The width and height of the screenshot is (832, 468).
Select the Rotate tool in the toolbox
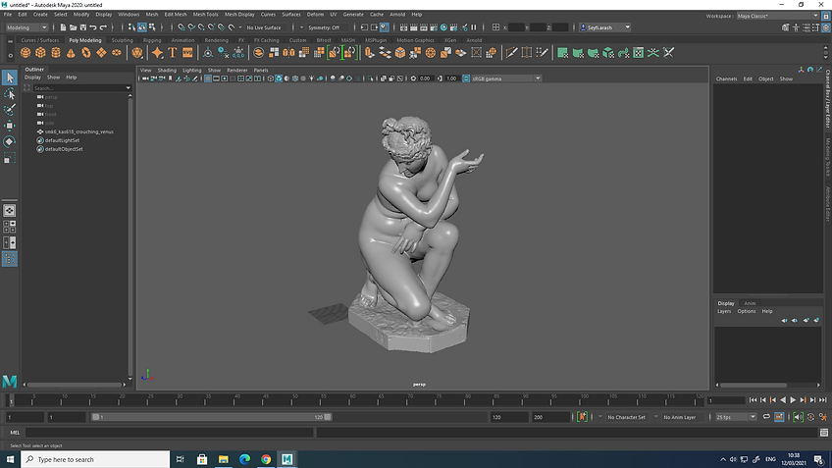coord(10,141)
